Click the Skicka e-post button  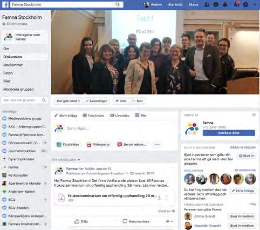pos(229,133)
